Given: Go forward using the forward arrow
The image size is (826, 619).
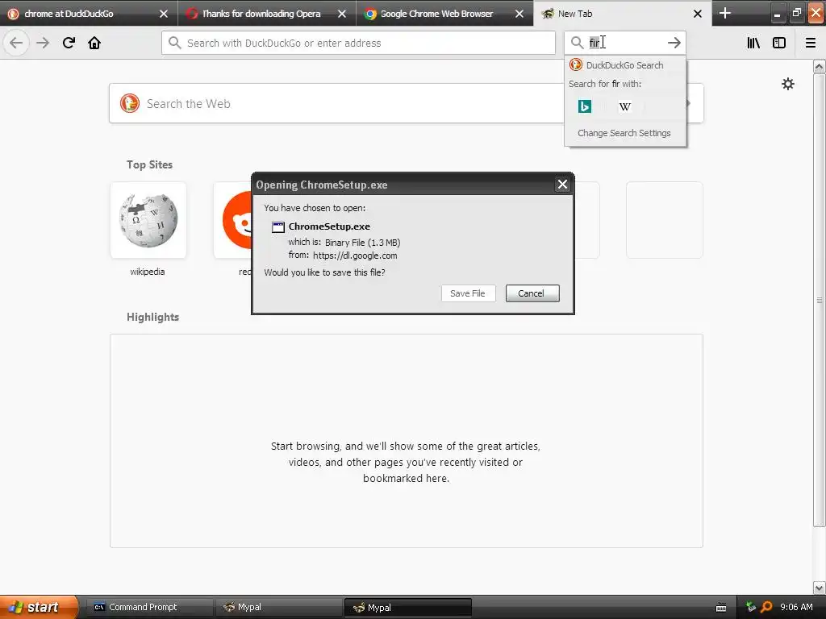Looking at the screenshot, I should tap(43, 43).
